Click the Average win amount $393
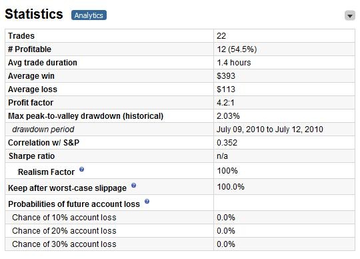360x259 pixels. (x=226, y=76)
